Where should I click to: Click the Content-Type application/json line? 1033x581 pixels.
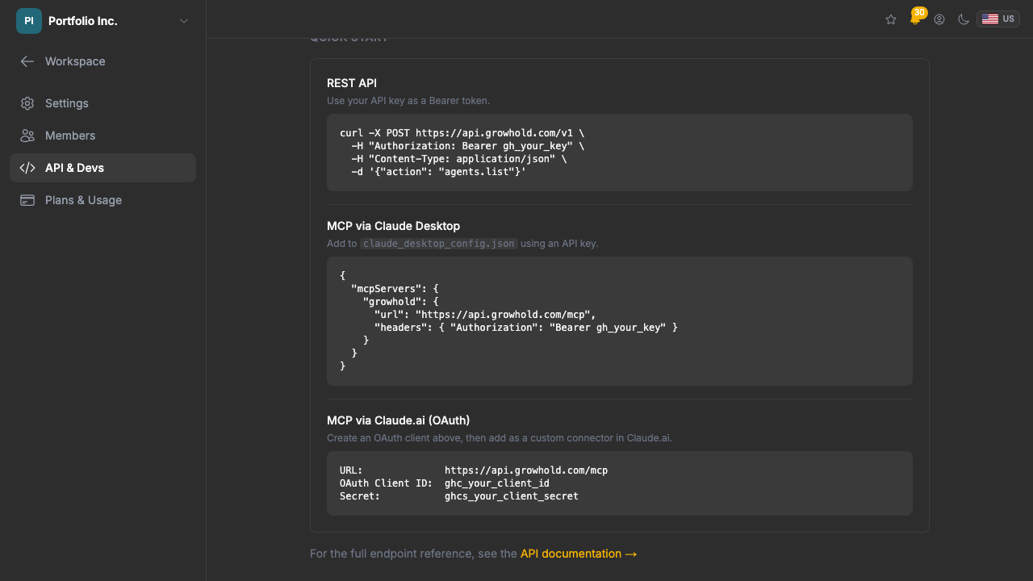tap(459, 159)
